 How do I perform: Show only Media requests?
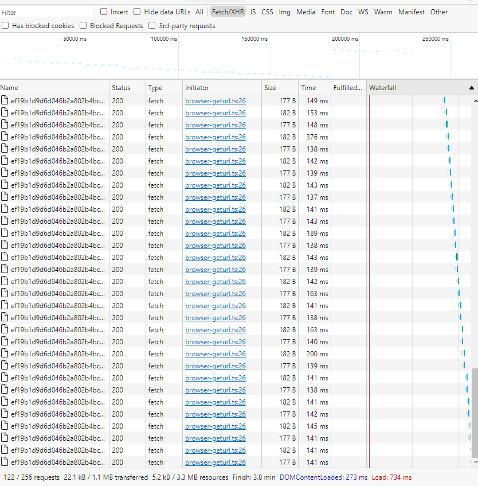306,12
